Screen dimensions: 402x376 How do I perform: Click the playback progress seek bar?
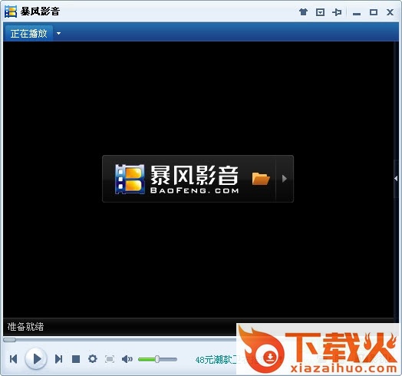pos(120,340)
